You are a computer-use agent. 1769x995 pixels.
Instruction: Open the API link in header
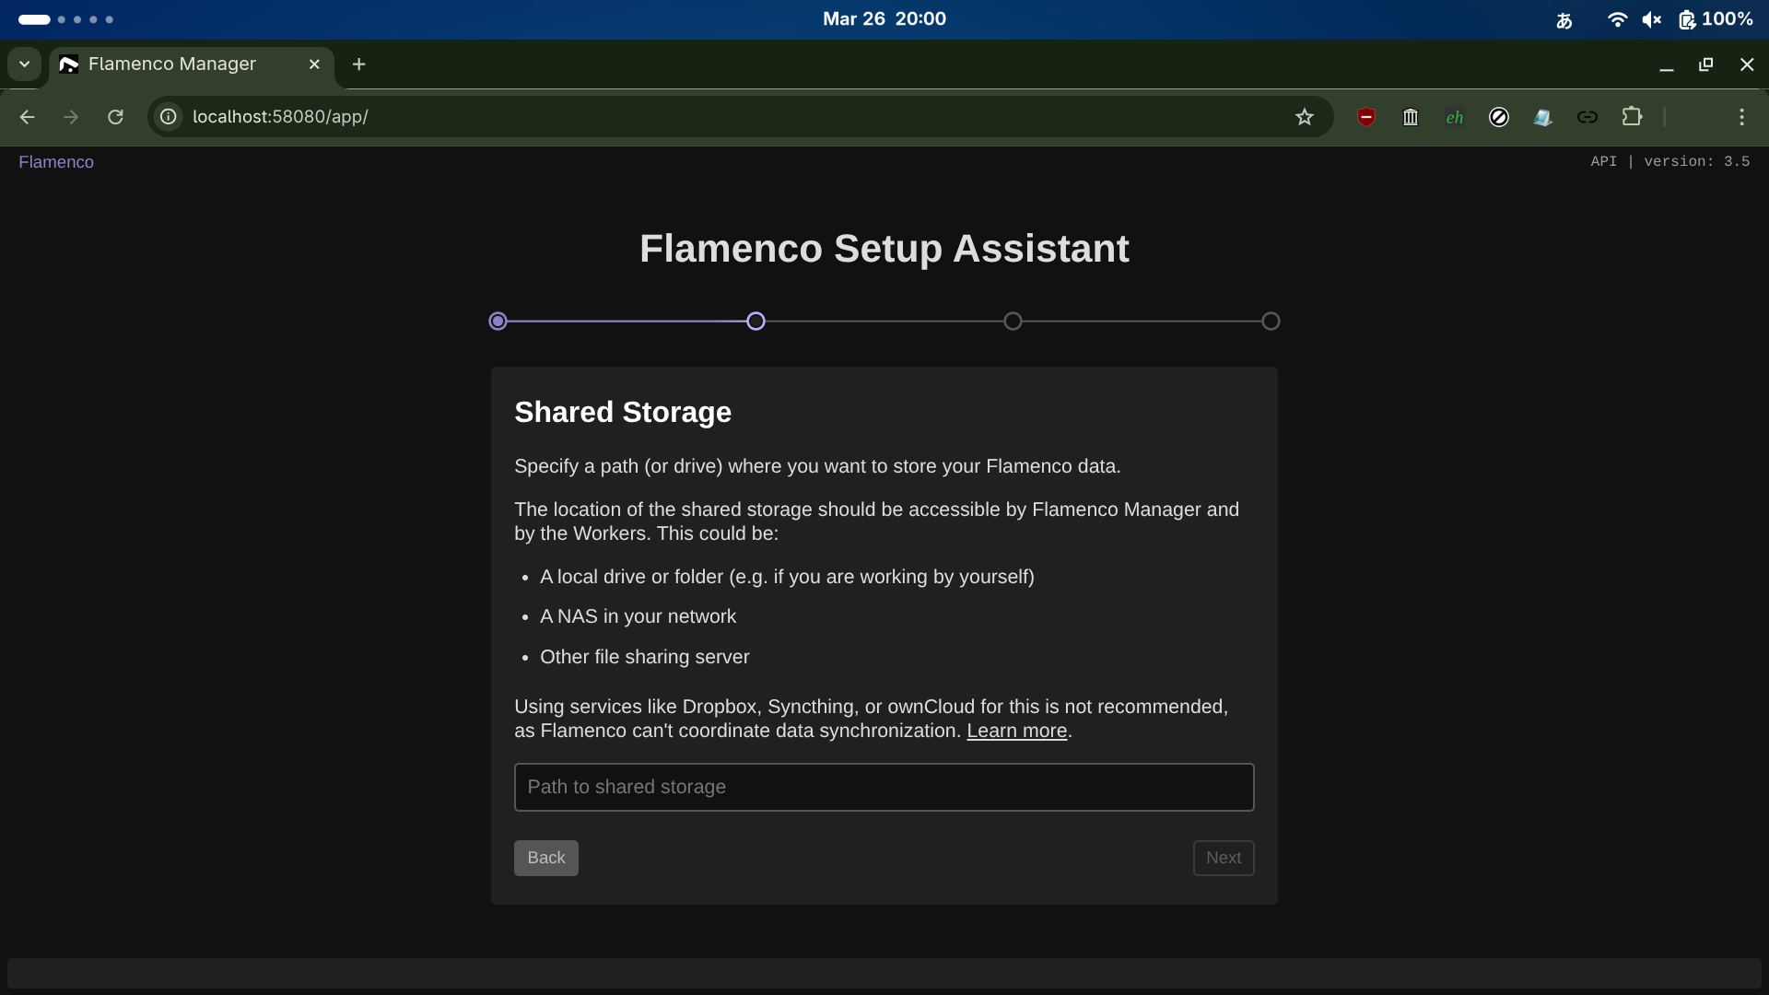pos(1603,161)
